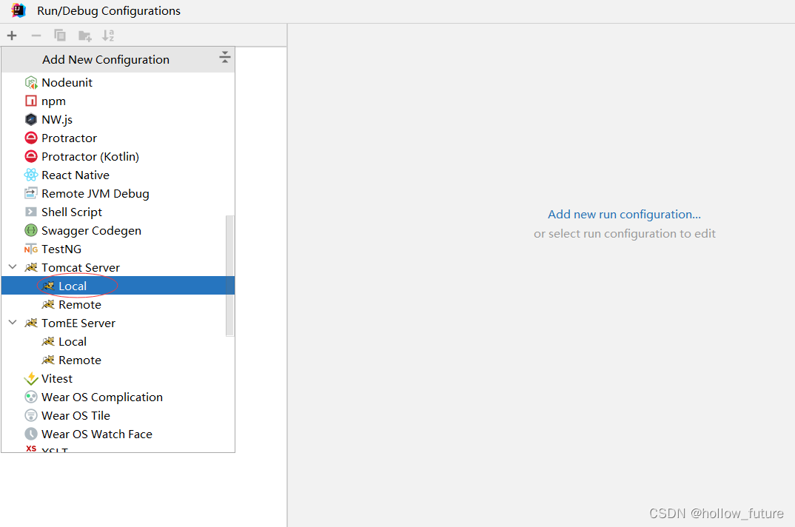Screen dimensions: 795x527
Task: Click the New folder toolbar icon
Action: pos(84,36)
